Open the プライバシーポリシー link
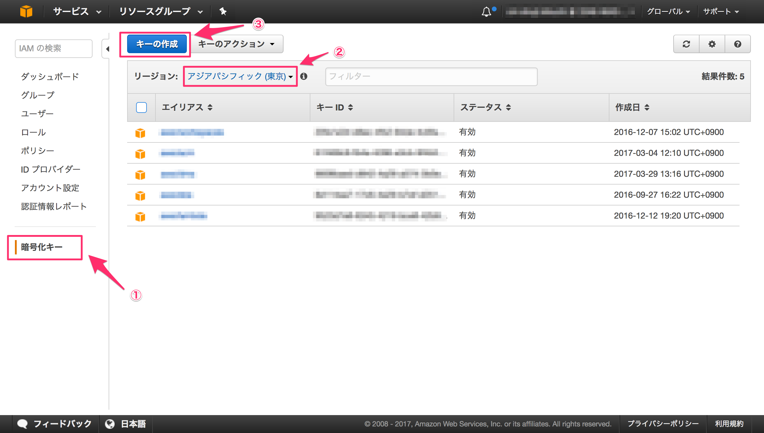The height and width of the screenshot is (433, 764). point(663,423)
